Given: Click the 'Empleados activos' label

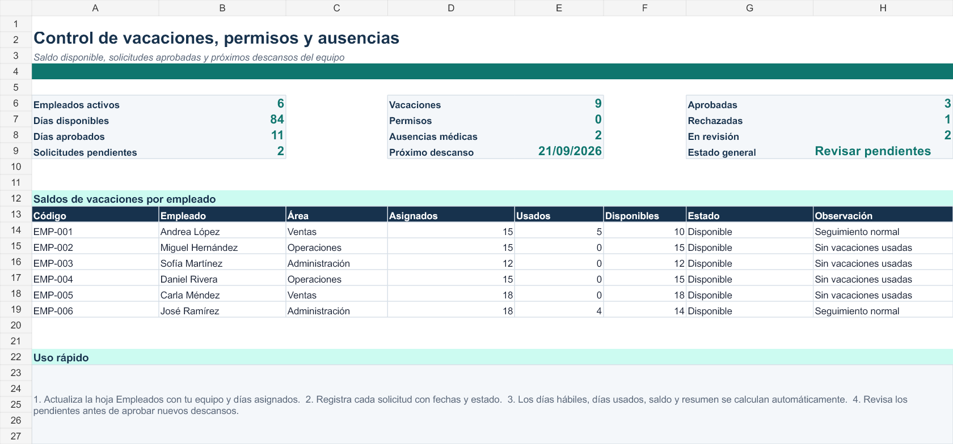Looking at the screenshot, I should point(77,105).
